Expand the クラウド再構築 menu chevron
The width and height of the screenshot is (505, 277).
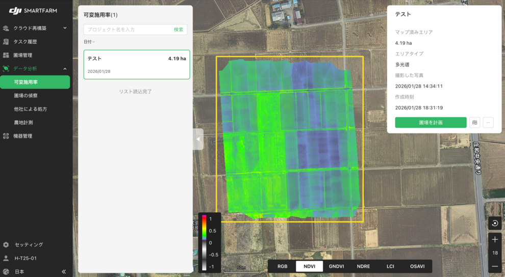[x=65, y=28]
